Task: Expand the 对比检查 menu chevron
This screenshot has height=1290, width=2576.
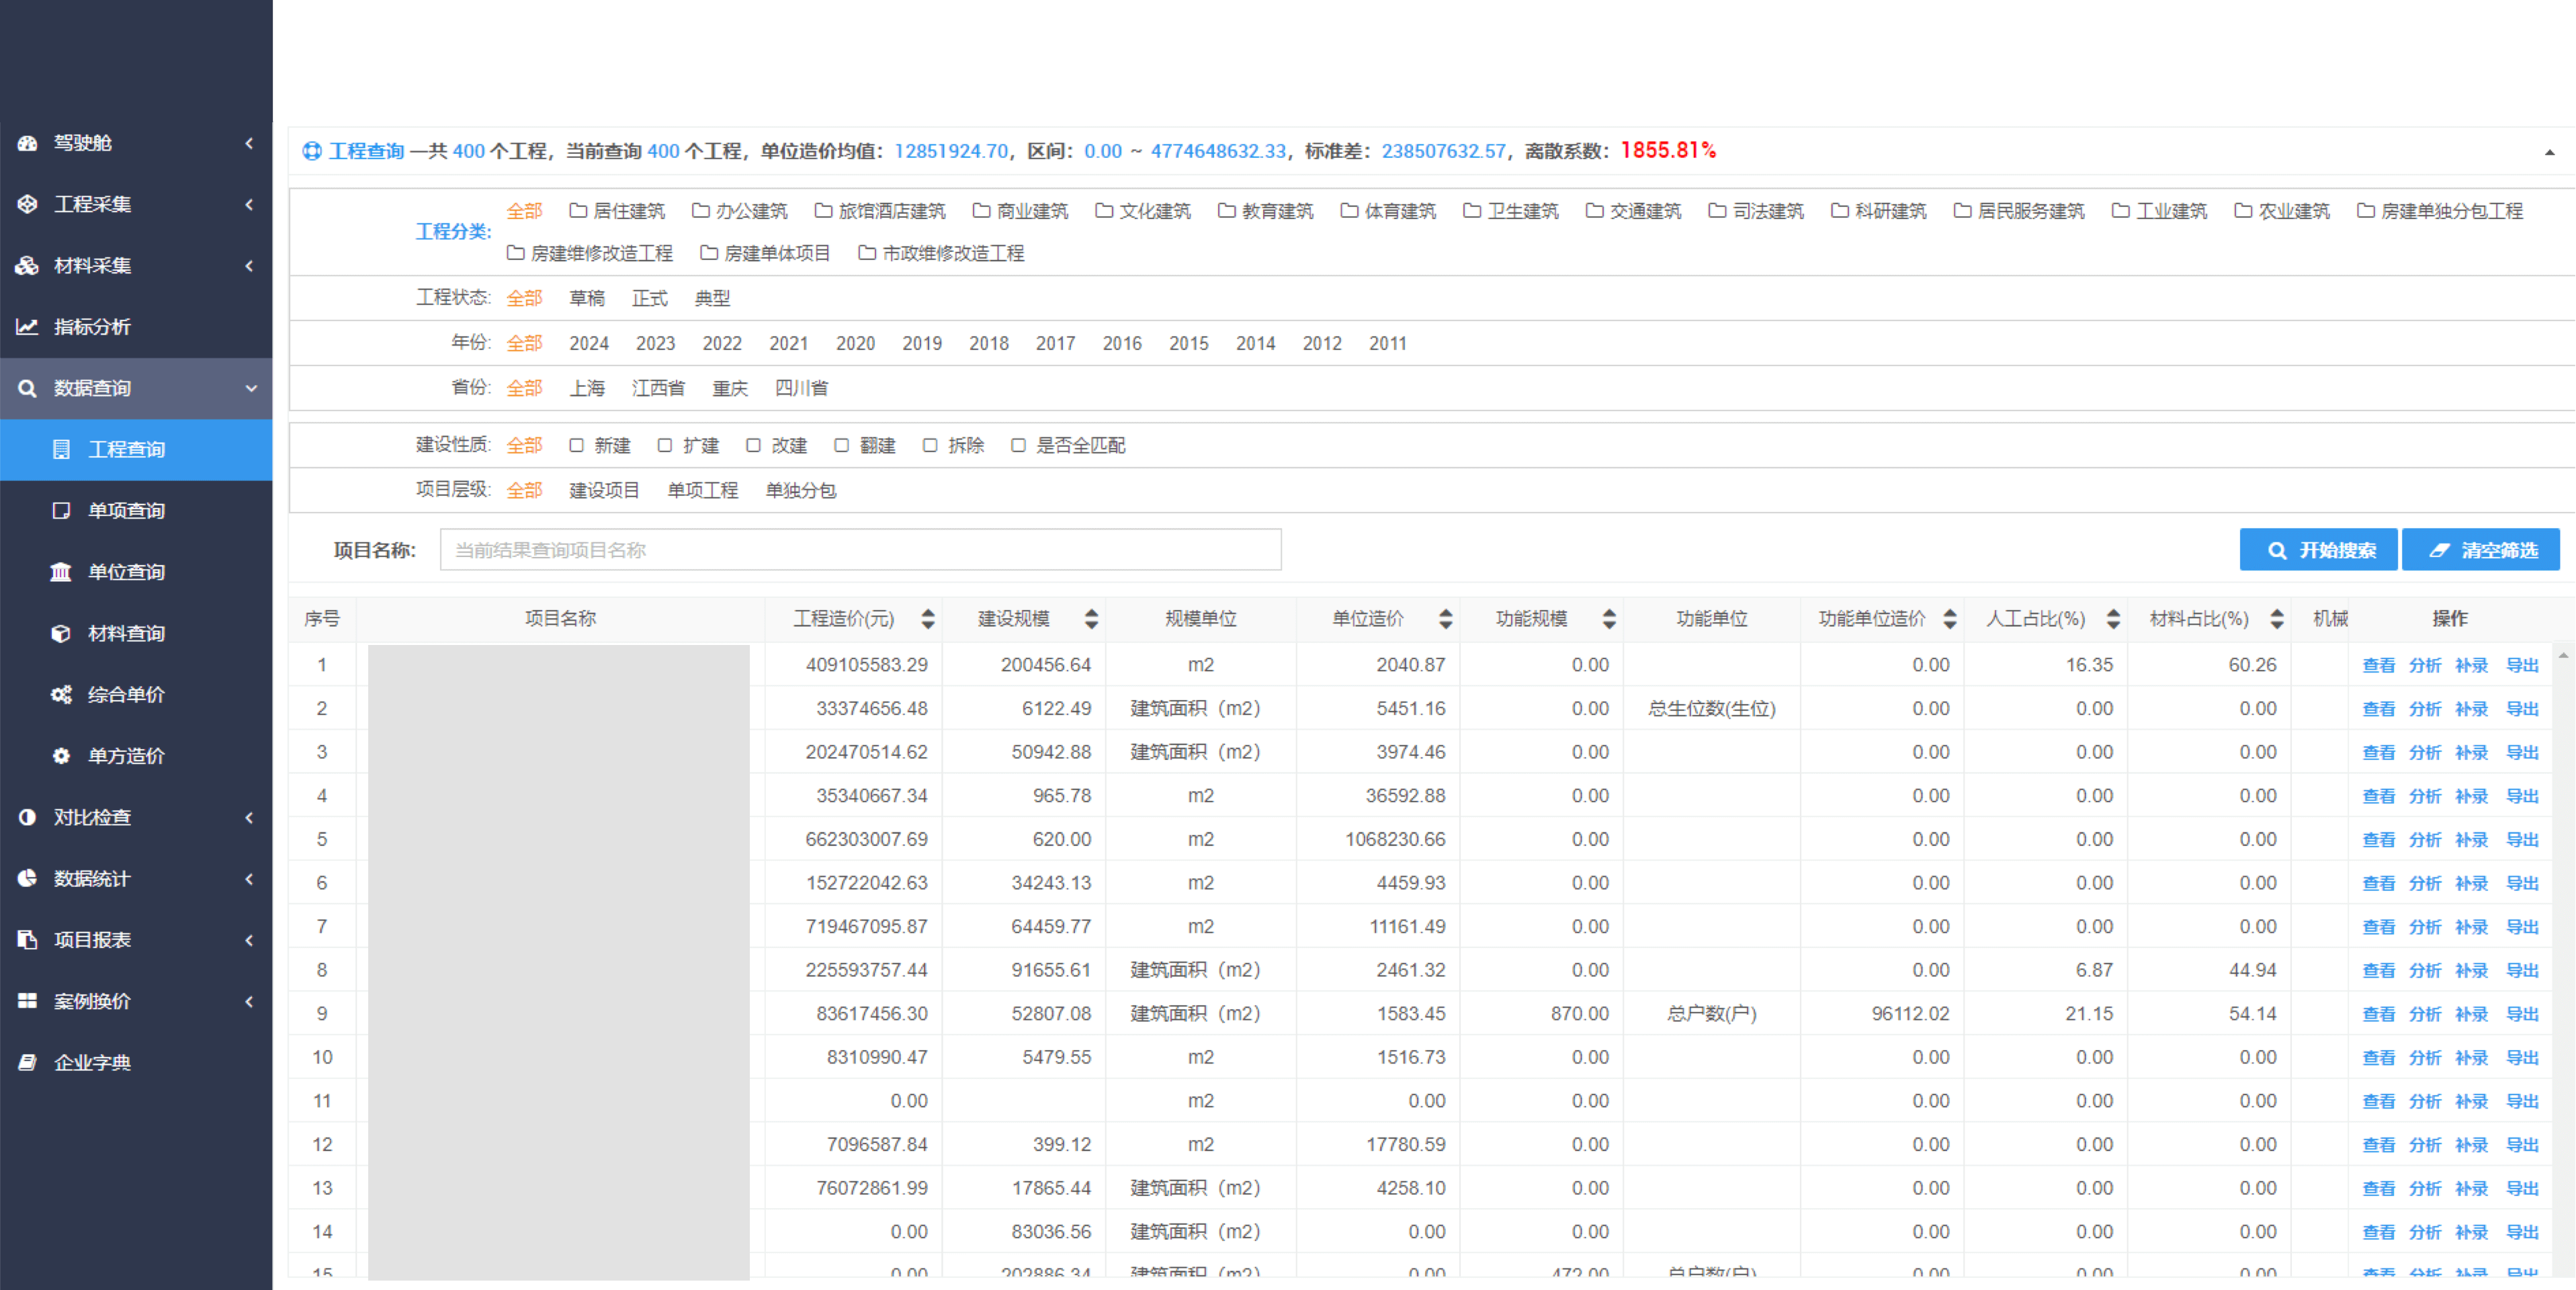Action: [249, 817]
